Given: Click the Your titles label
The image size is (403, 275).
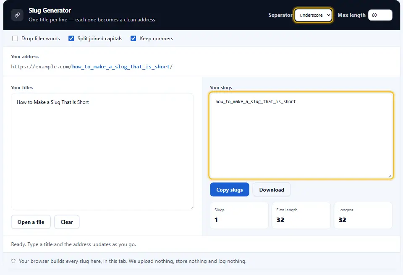Looking at the screenshot, I should click(22, 88).
